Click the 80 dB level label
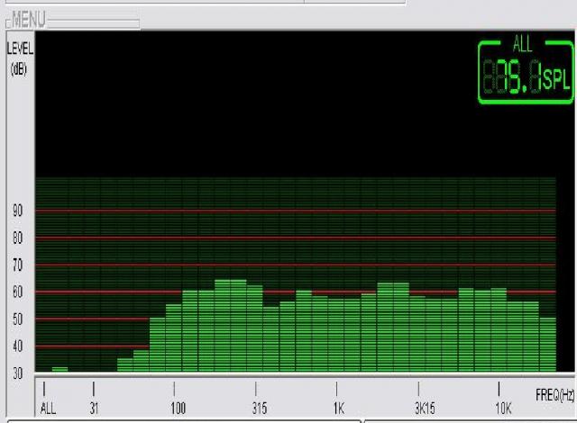Image resolution: width=577 pixels, height=423 pixels. pos(17,238)
